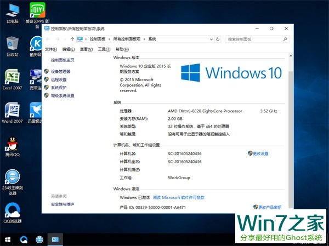Click the shield icon next to 更改设置

pyautogui.click(x=250, y=153)
